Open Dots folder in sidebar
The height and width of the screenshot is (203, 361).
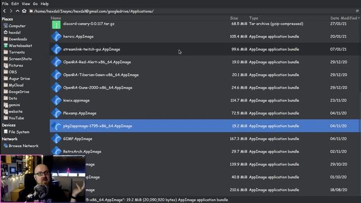[10, 98]
